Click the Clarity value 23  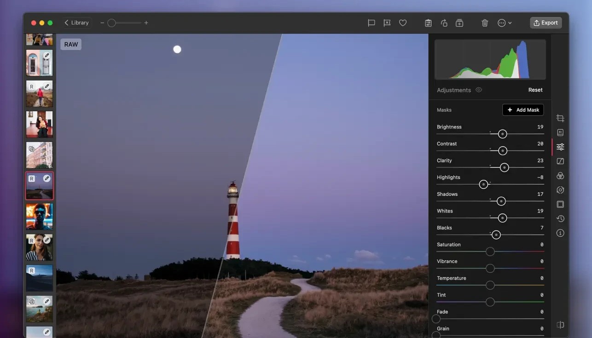(540, 160)
